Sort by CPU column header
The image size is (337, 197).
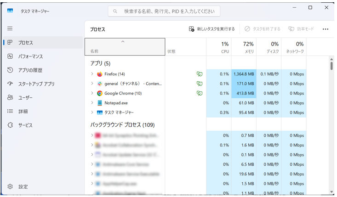pos(219,47)
